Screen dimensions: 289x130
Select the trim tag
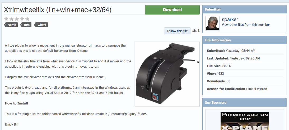point(26,25)
